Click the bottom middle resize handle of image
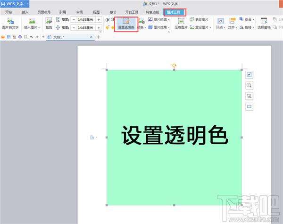The height and width of the screenshot is (224, 283). (x=174, y=205)
